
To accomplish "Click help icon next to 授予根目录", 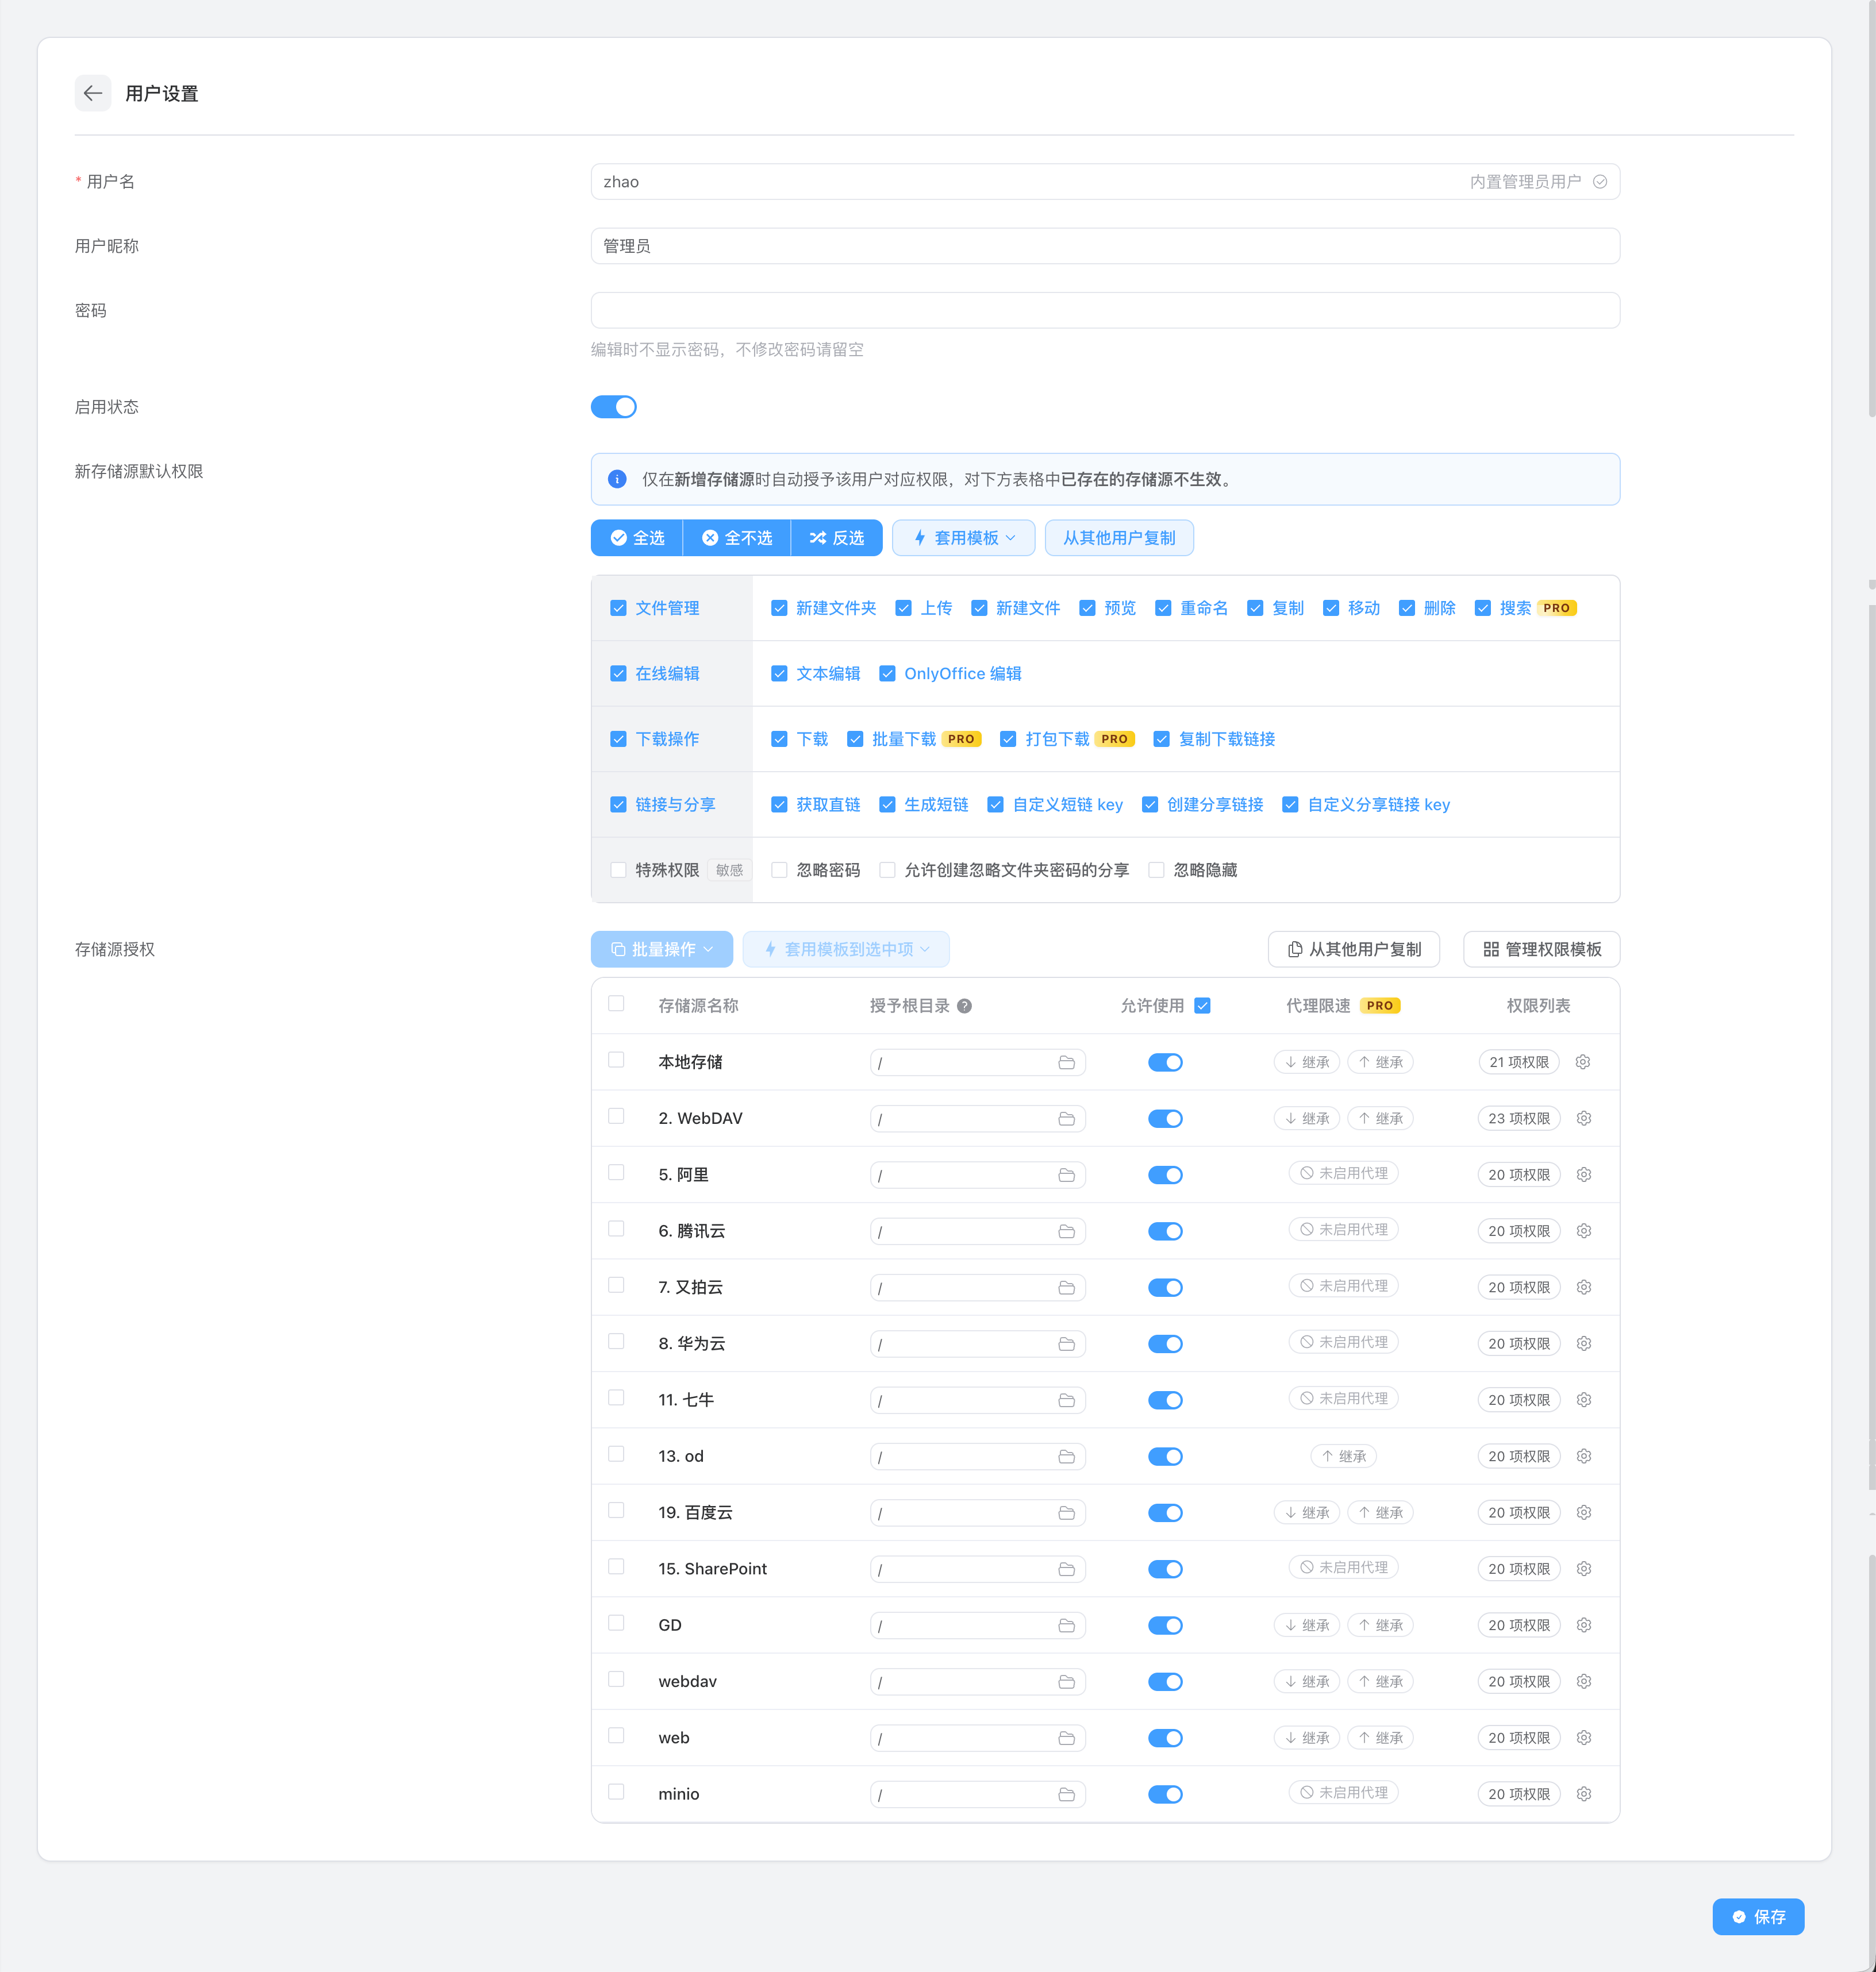I will [x=964, y=1007].
